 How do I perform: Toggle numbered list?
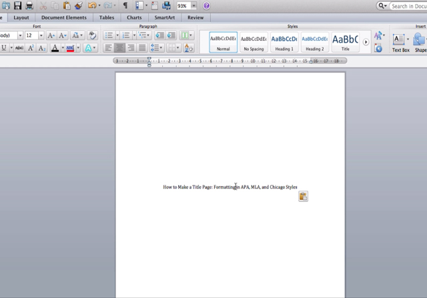point(126,35)
